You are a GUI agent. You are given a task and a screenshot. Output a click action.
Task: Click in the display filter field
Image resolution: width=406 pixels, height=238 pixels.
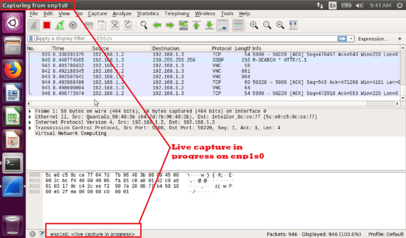[x=186, y=39]
